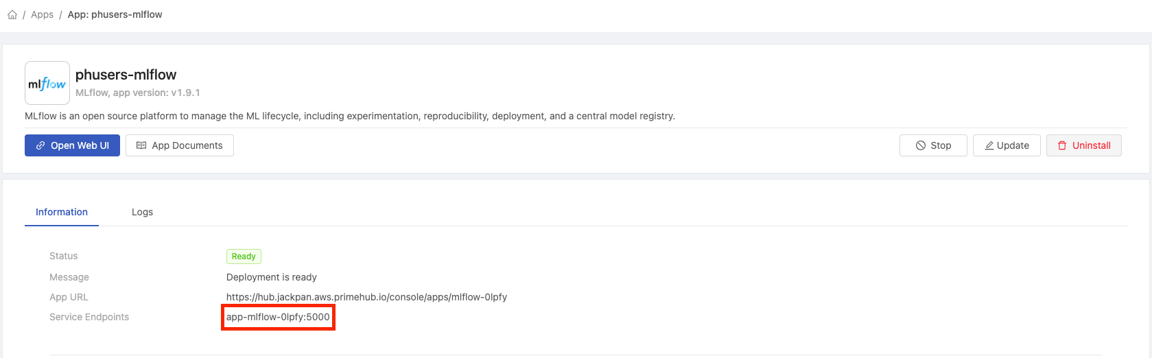Click the Status label
Screen dimensions: 1152x358
point(64,256)
